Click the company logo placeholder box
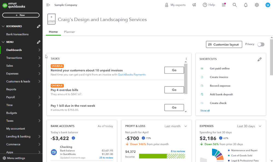The image size is (273, 162). (x=51, y=19)
